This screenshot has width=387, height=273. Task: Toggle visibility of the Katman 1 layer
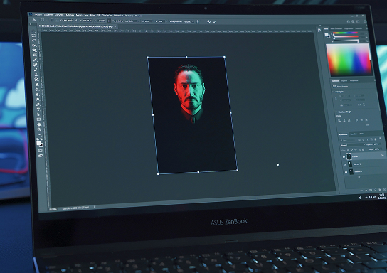pos(345,164)
